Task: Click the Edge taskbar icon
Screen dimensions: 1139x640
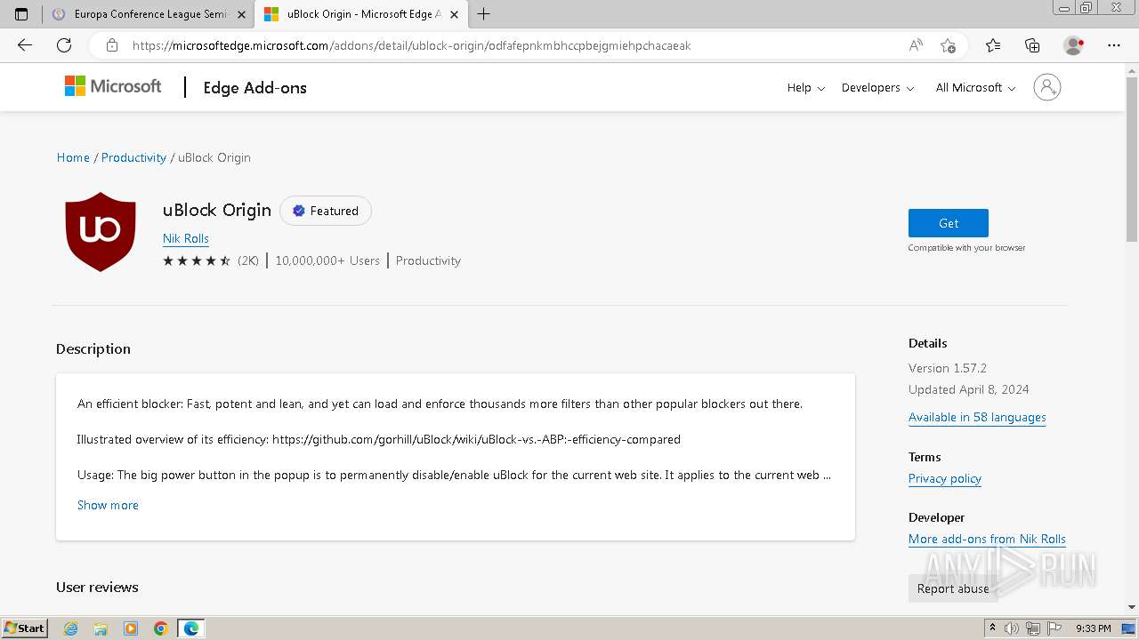Action: 191,628
